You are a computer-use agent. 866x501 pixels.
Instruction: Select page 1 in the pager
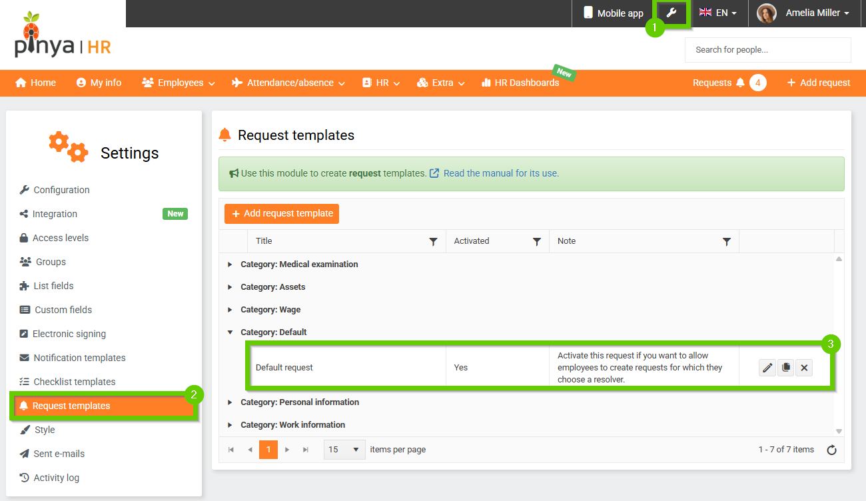click(x=268, y=450)
